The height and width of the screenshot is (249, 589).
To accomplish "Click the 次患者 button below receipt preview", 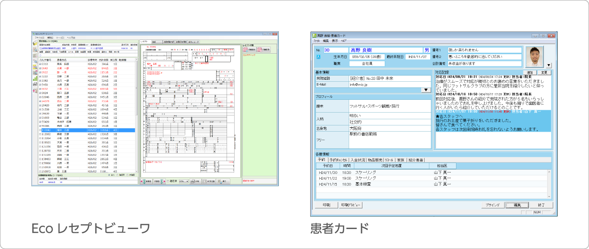I will (159, 181).
